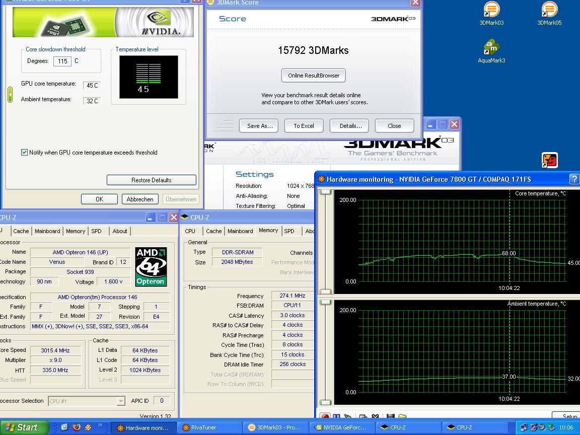Click the pause icon in Hardware monitoring toolbar
580x435 pixels.
pyautogui.click(x=337, y=416)
